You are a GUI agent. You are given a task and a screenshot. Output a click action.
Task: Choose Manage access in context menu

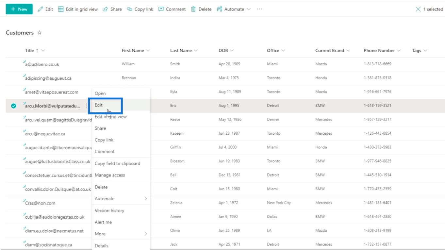point(121,175)
